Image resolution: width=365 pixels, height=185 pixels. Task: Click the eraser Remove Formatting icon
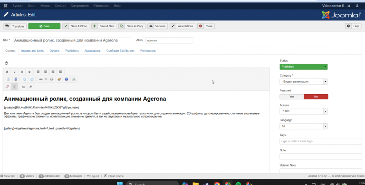[x=7, y=87]
